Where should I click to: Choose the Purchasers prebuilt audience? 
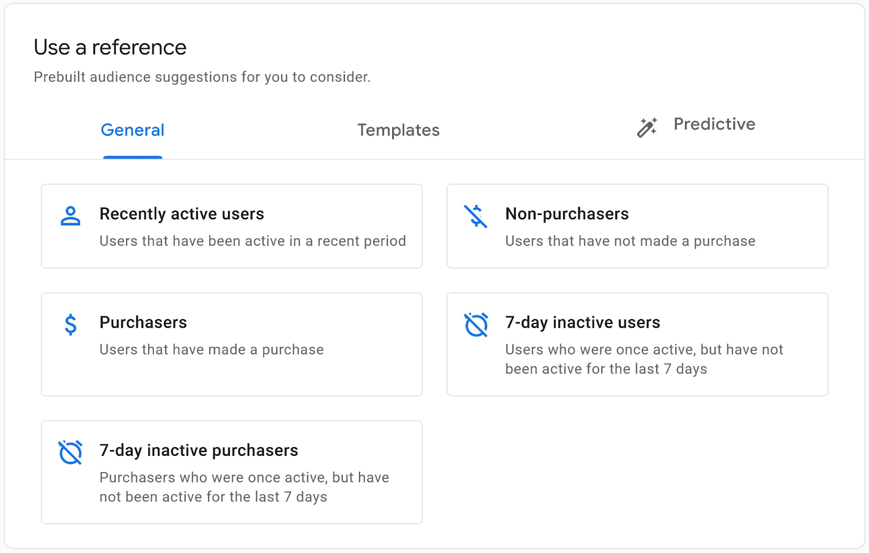[231, 344]
